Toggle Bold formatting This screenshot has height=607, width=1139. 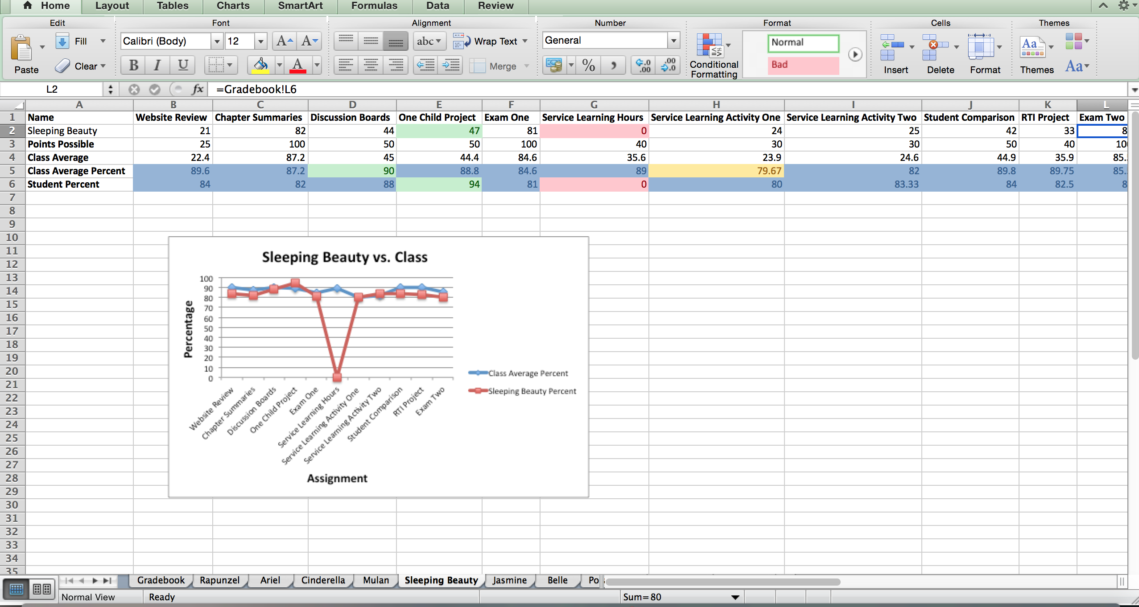coord(133,66)
